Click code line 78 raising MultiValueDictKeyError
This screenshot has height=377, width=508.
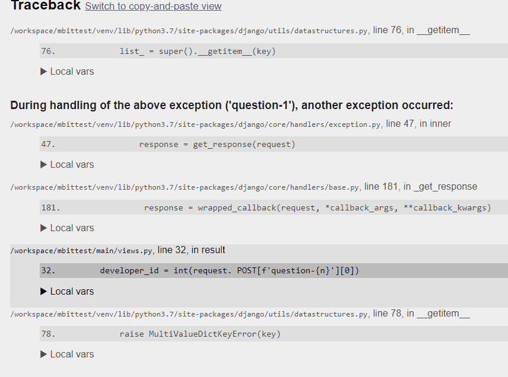tap(200, 334)
